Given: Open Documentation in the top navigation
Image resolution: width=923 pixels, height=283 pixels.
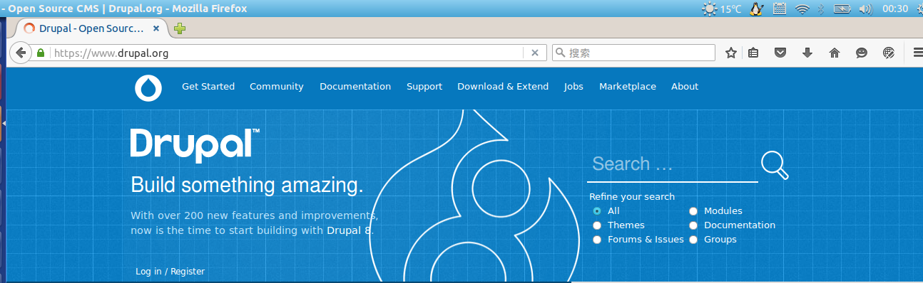Looking at the screenshot, I should coord(355,87).
